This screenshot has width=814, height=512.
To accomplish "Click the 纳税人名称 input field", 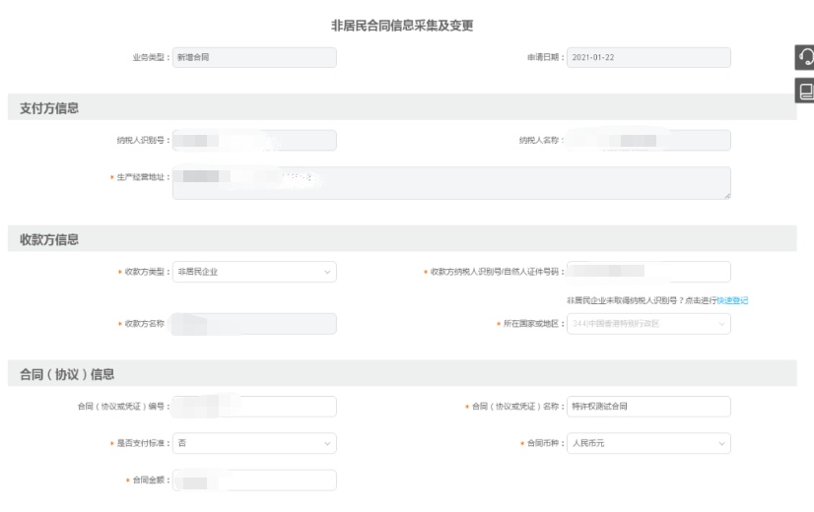I will point(648,141).
